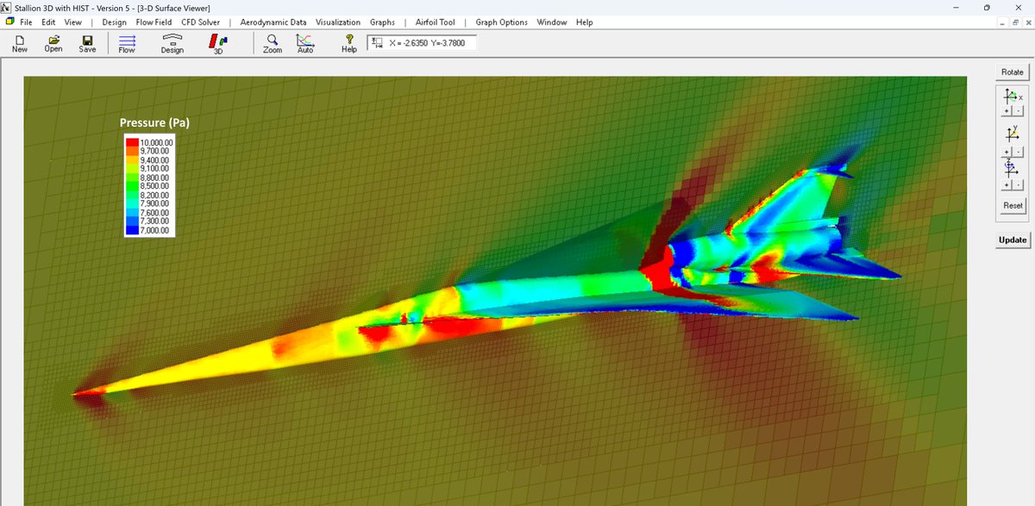This screenshot has height=506, width=1035.
Task: Open Help using the key icon
Action: pos(348,41)
